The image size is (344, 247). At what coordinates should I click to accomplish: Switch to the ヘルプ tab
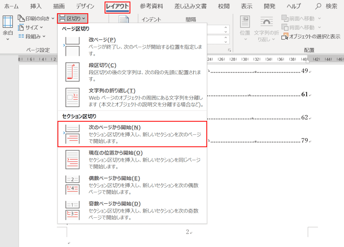click(294, 6)
